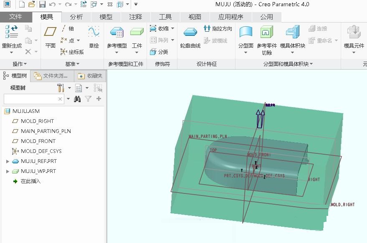This screenshot has height=243, width=367.
Task: Create a 坐标系 coordinate system
Action: pyautogui.click(x=72, y=52)
